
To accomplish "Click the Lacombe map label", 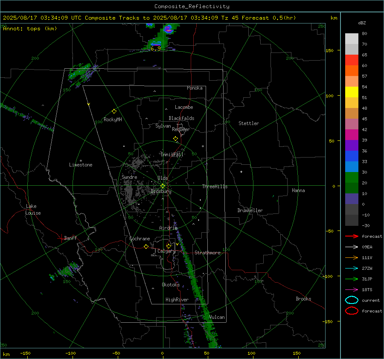I will 184,107.
